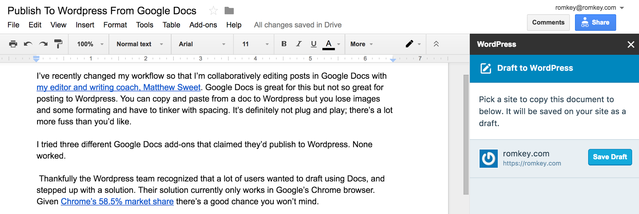The width and height of the screenshot is (639, 214).
Task: Open the Help menu
Action: (x=234, y=25)
